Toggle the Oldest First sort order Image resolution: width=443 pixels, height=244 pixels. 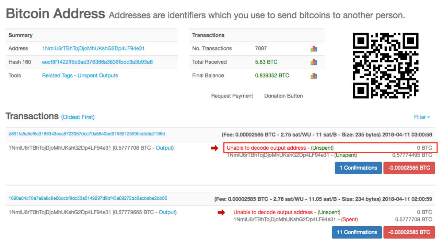[x=78, y=117]
